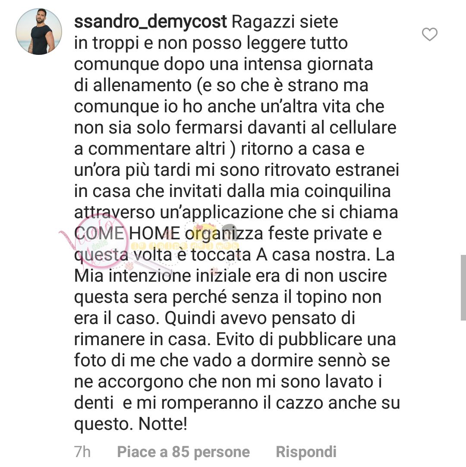Click the gray-haired cartoon face in the watermark
The image size is (466, 467).
point(229,232)
